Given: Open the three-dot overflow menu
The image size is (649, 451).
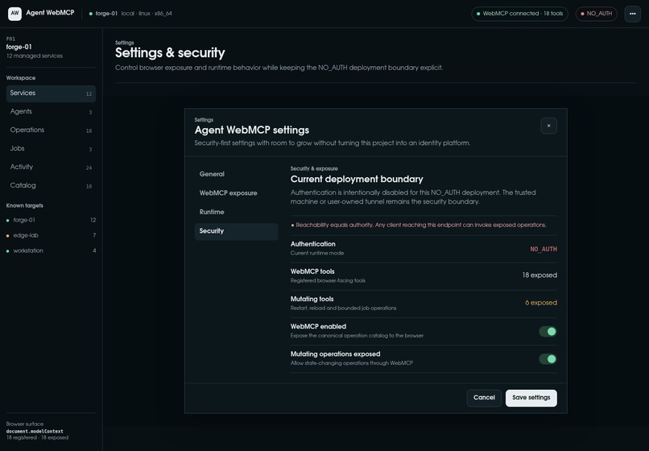Looking at the screenshot, I should 632,14.
